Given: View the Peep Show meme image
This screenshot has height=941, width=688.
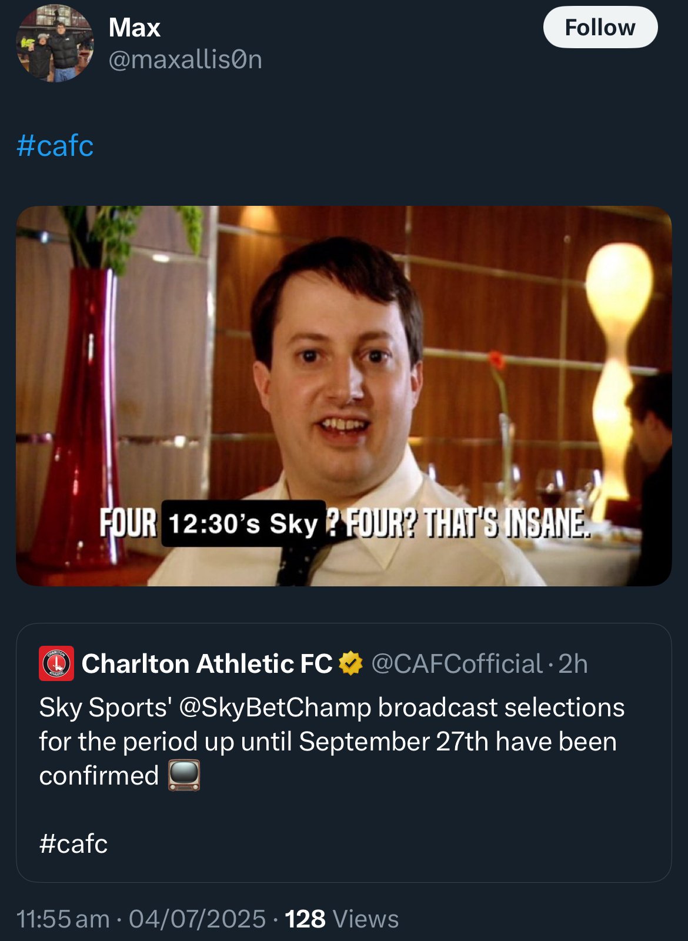Looking at the screenshot, I should pyautogui.click(x=343, y=396).
